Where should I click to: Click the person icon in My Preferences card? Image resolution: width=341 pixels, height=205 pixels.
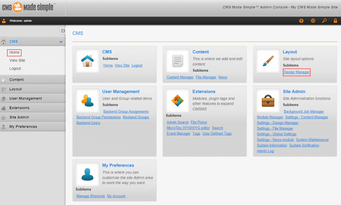(x=87, y=174)
